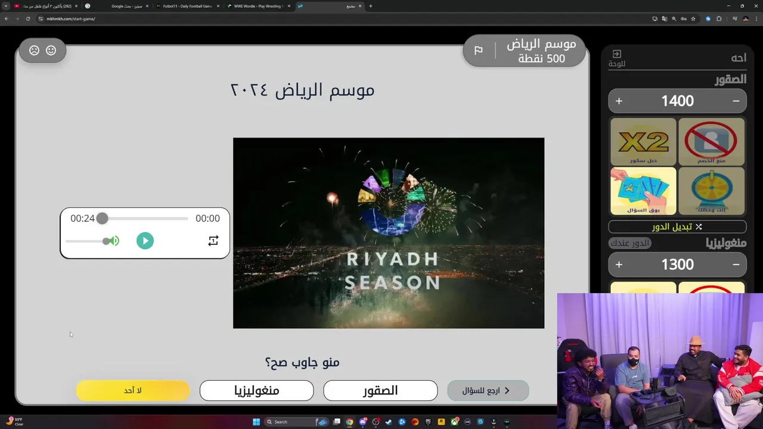763x429 pixels.
Task: Click the browser back arrow
Action: coord(7,18)
